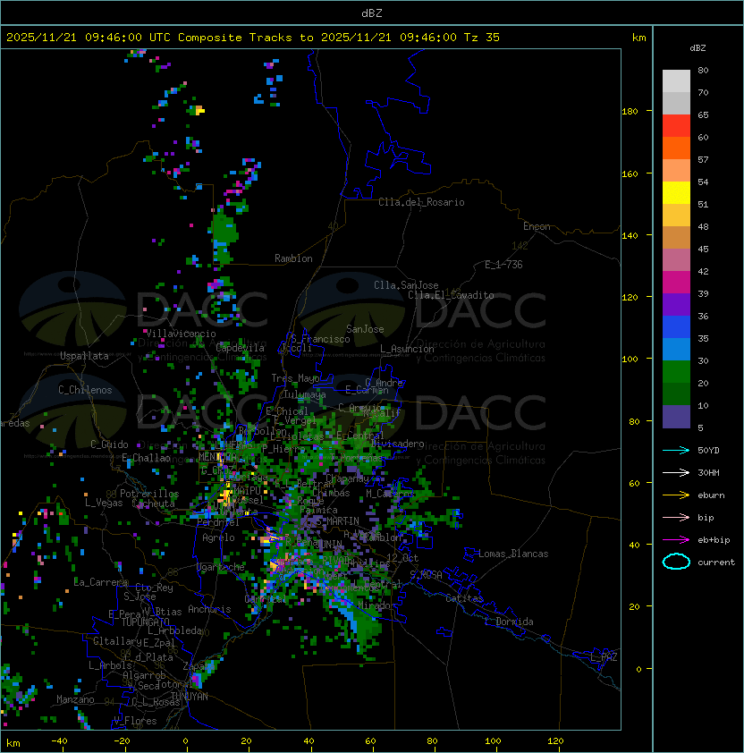This screenshot has width=744, height=753.
Task: Click the 'S_Francisco' map label
Action: click(320, 339)
